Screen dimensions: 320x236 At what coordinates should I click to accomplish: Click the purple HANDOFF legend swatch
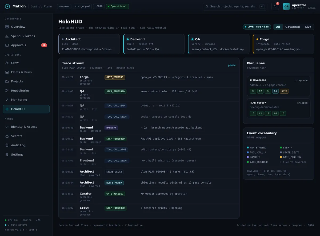click(x=248, y=157)
